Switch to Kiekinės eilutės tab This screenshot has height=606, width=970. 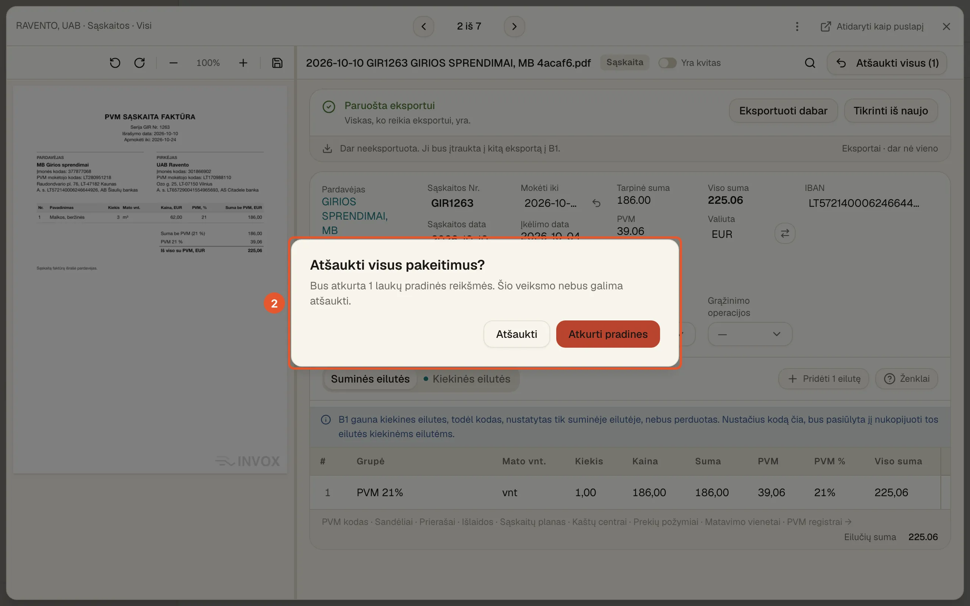[467, 379]
